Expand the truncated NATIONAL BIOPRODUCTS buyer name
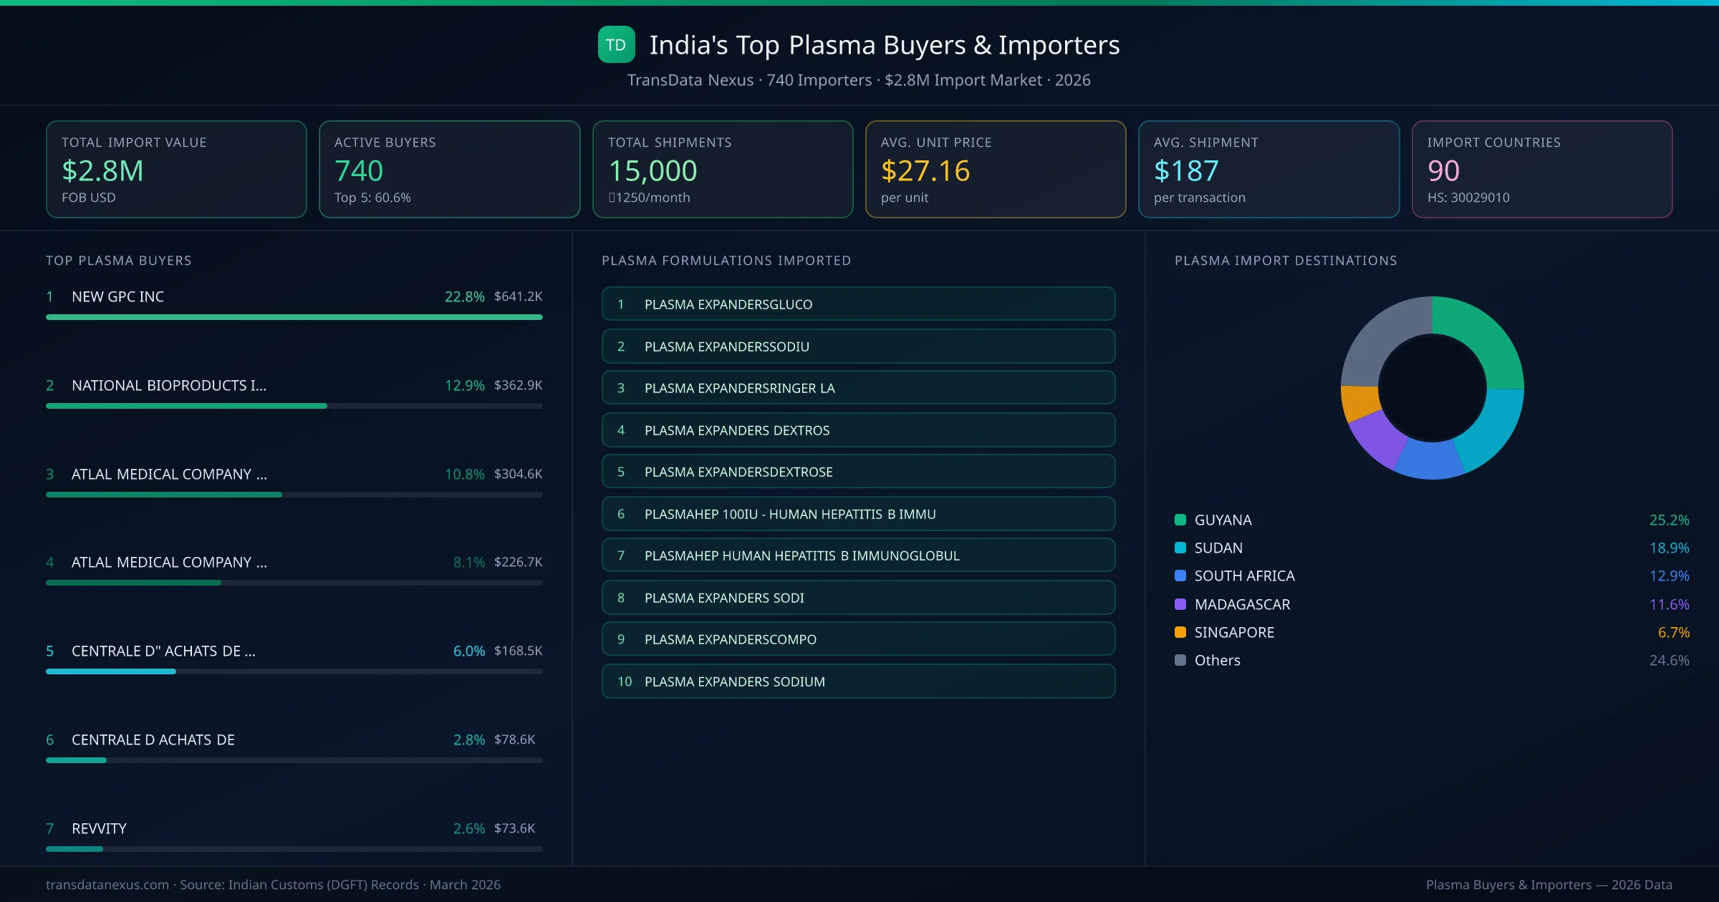This screenshot has width=1719, height=902. coord(168,385)
